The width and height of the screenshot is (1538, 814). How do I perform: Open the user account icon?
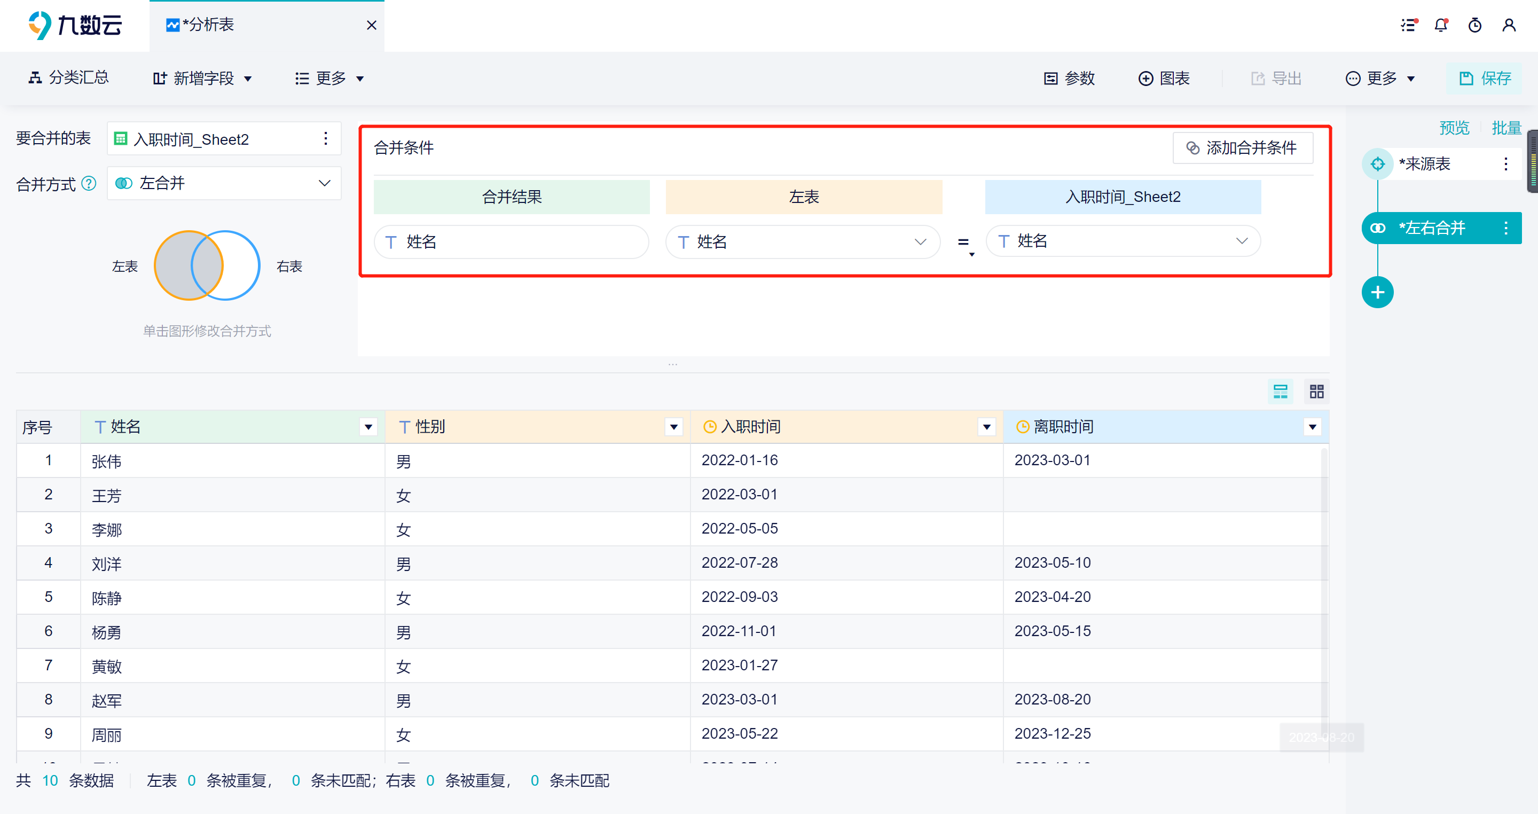[1509, 25]
